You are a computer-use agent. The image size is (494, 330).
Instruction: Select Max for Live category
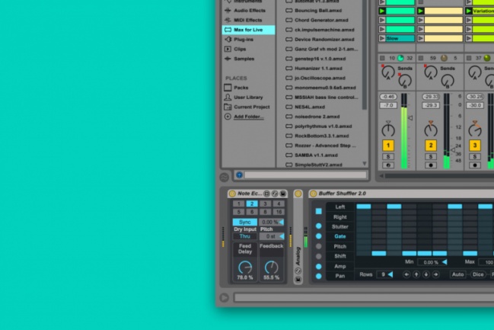tap(249, 30)
